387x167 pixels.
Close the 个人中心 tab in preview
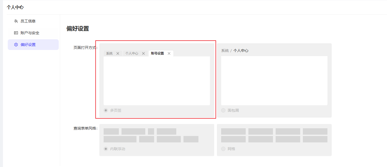click(143, 53)
